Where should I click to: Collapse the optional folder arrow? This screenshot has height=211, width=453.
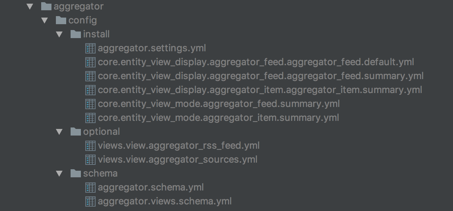[59, 132]
